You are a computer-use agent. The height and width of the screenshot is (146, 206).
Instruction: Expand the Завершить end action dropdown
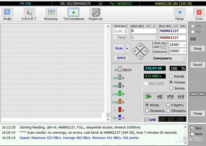coord(184,58)
